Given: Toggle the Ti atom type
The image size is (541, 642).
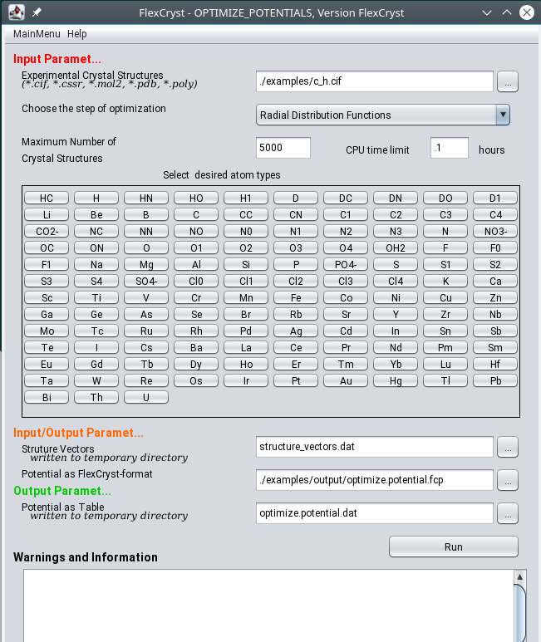Looking at the screenshot, I should [x=96, y=297].
